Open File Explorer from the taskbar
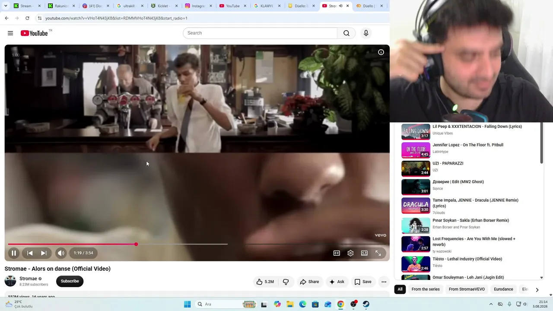 tap(290, 304)
